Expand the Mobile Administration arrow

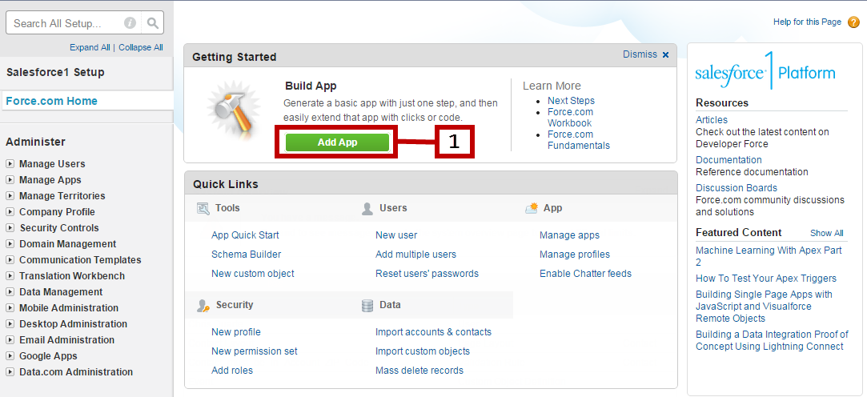pos(10,308)
